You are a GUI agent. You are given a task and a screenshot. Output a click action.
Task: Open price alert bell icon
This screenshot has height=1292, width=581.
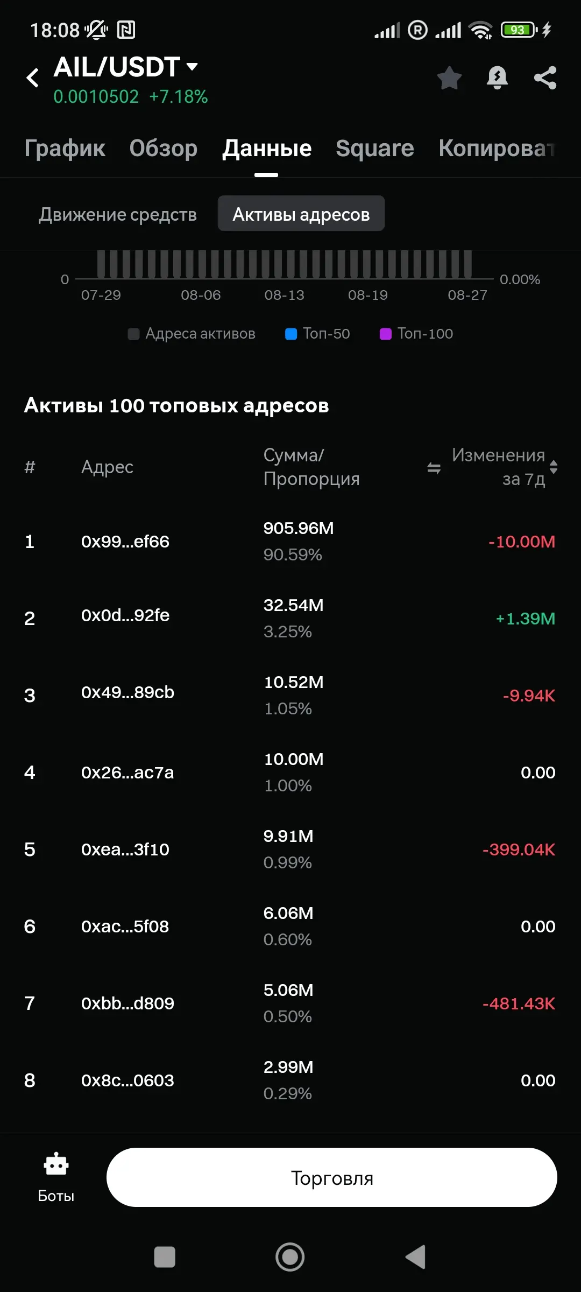click(497, 78)
